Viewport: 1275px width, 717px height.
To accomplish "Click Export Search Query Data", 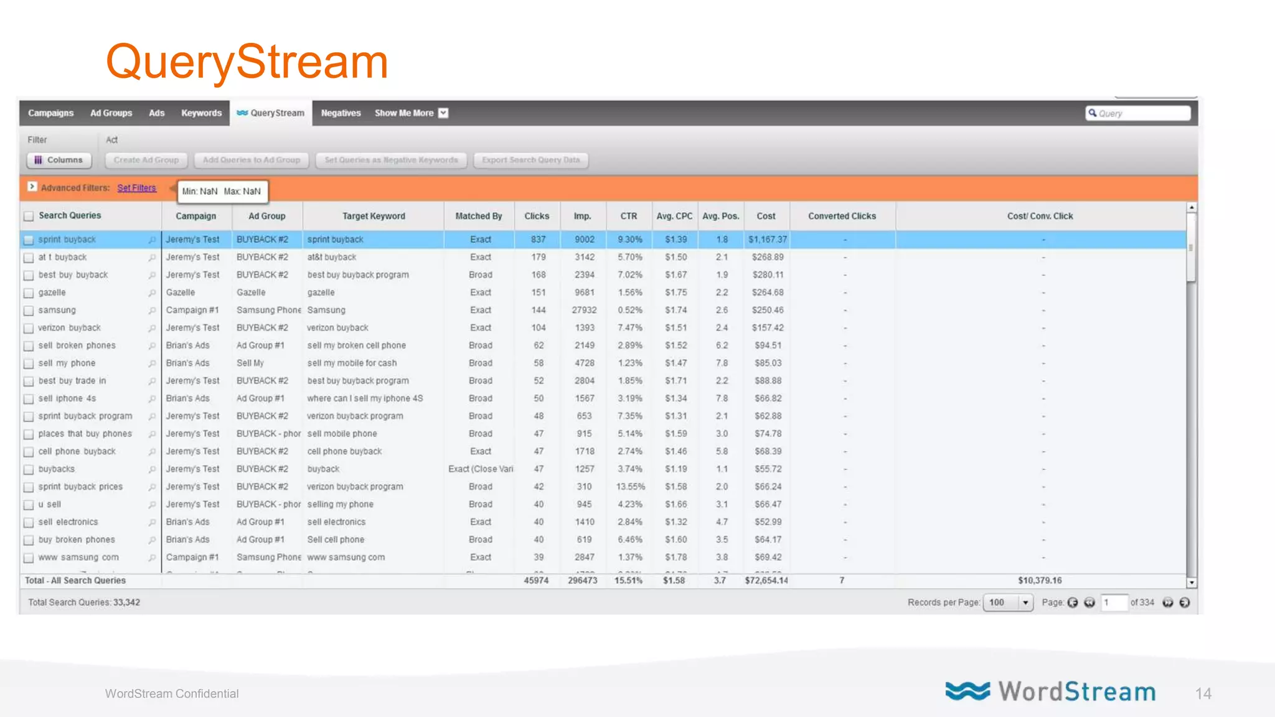I will coord(531,160).
